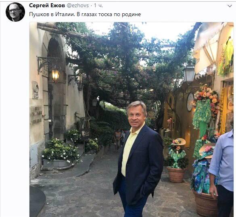This screenshot has width=236, height=217.
Task: Click the man's face in the photo
Action: (x=136, y=115)
